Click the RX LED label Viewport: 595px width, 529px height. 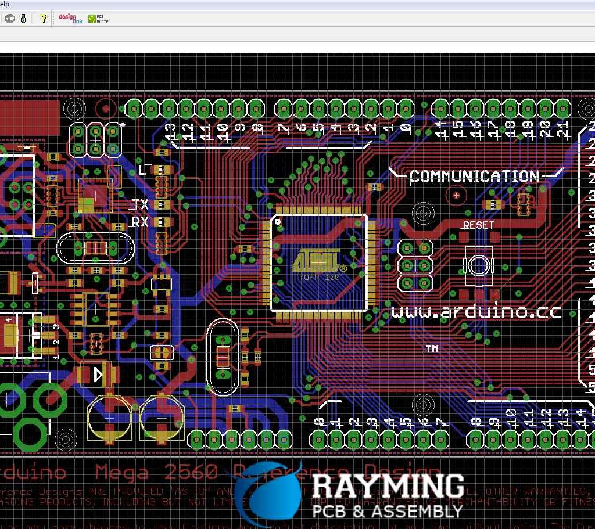click(140, 221)
